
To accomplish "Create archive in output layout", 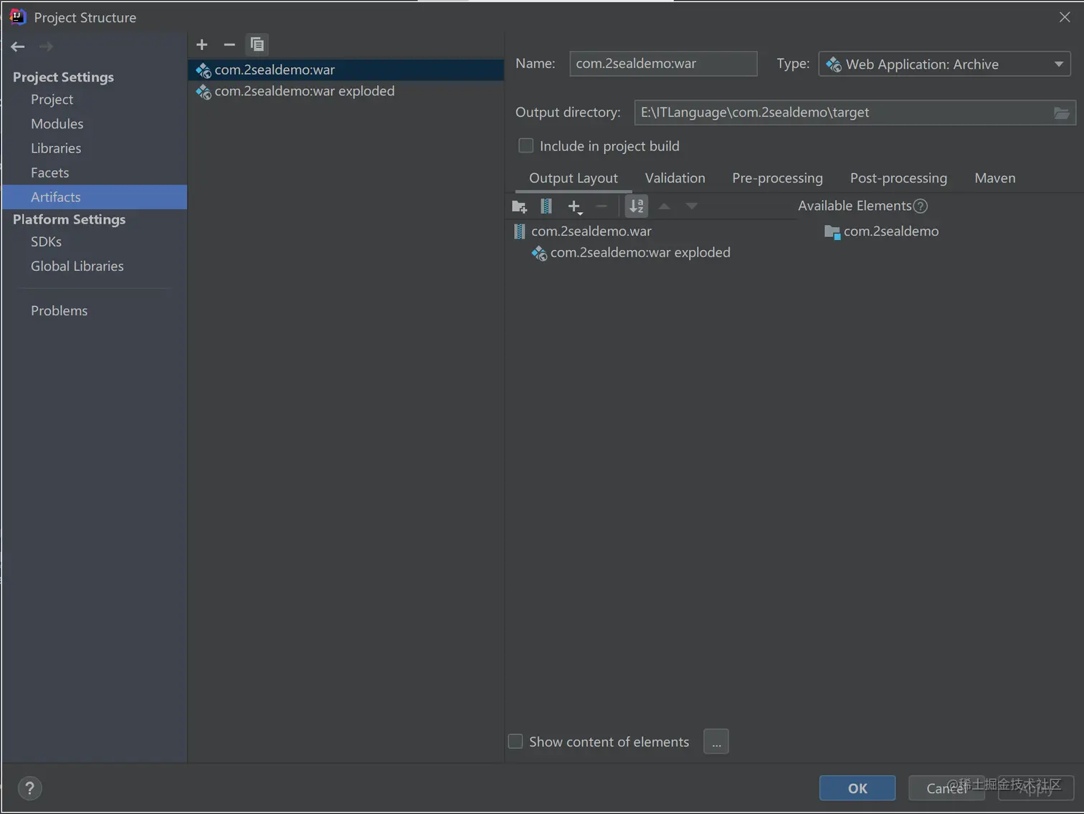I will point(546,206).
